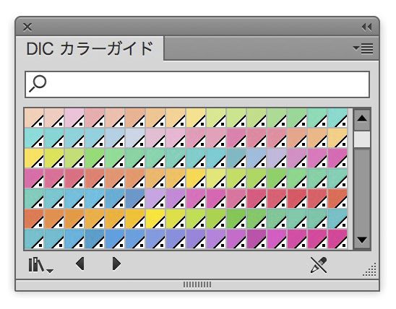Load the previous swatch library arrow
This screenshot has width=396, height=309.
coord(80,264)
